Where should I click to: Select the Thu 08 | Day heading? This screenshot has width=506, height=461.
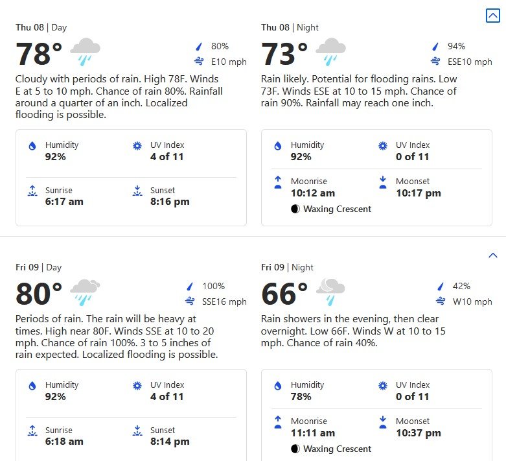point(41,27)
